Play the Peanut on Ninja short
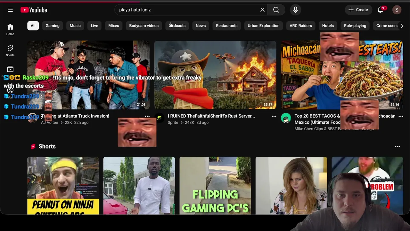Image resolution: width=410 pixels, height=231 pixels. [63, 185]
